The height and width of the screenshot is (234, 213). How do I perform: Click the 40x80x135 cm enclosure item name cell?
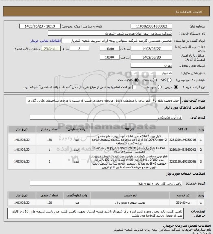pyautogui.click(x=129, y=149)
